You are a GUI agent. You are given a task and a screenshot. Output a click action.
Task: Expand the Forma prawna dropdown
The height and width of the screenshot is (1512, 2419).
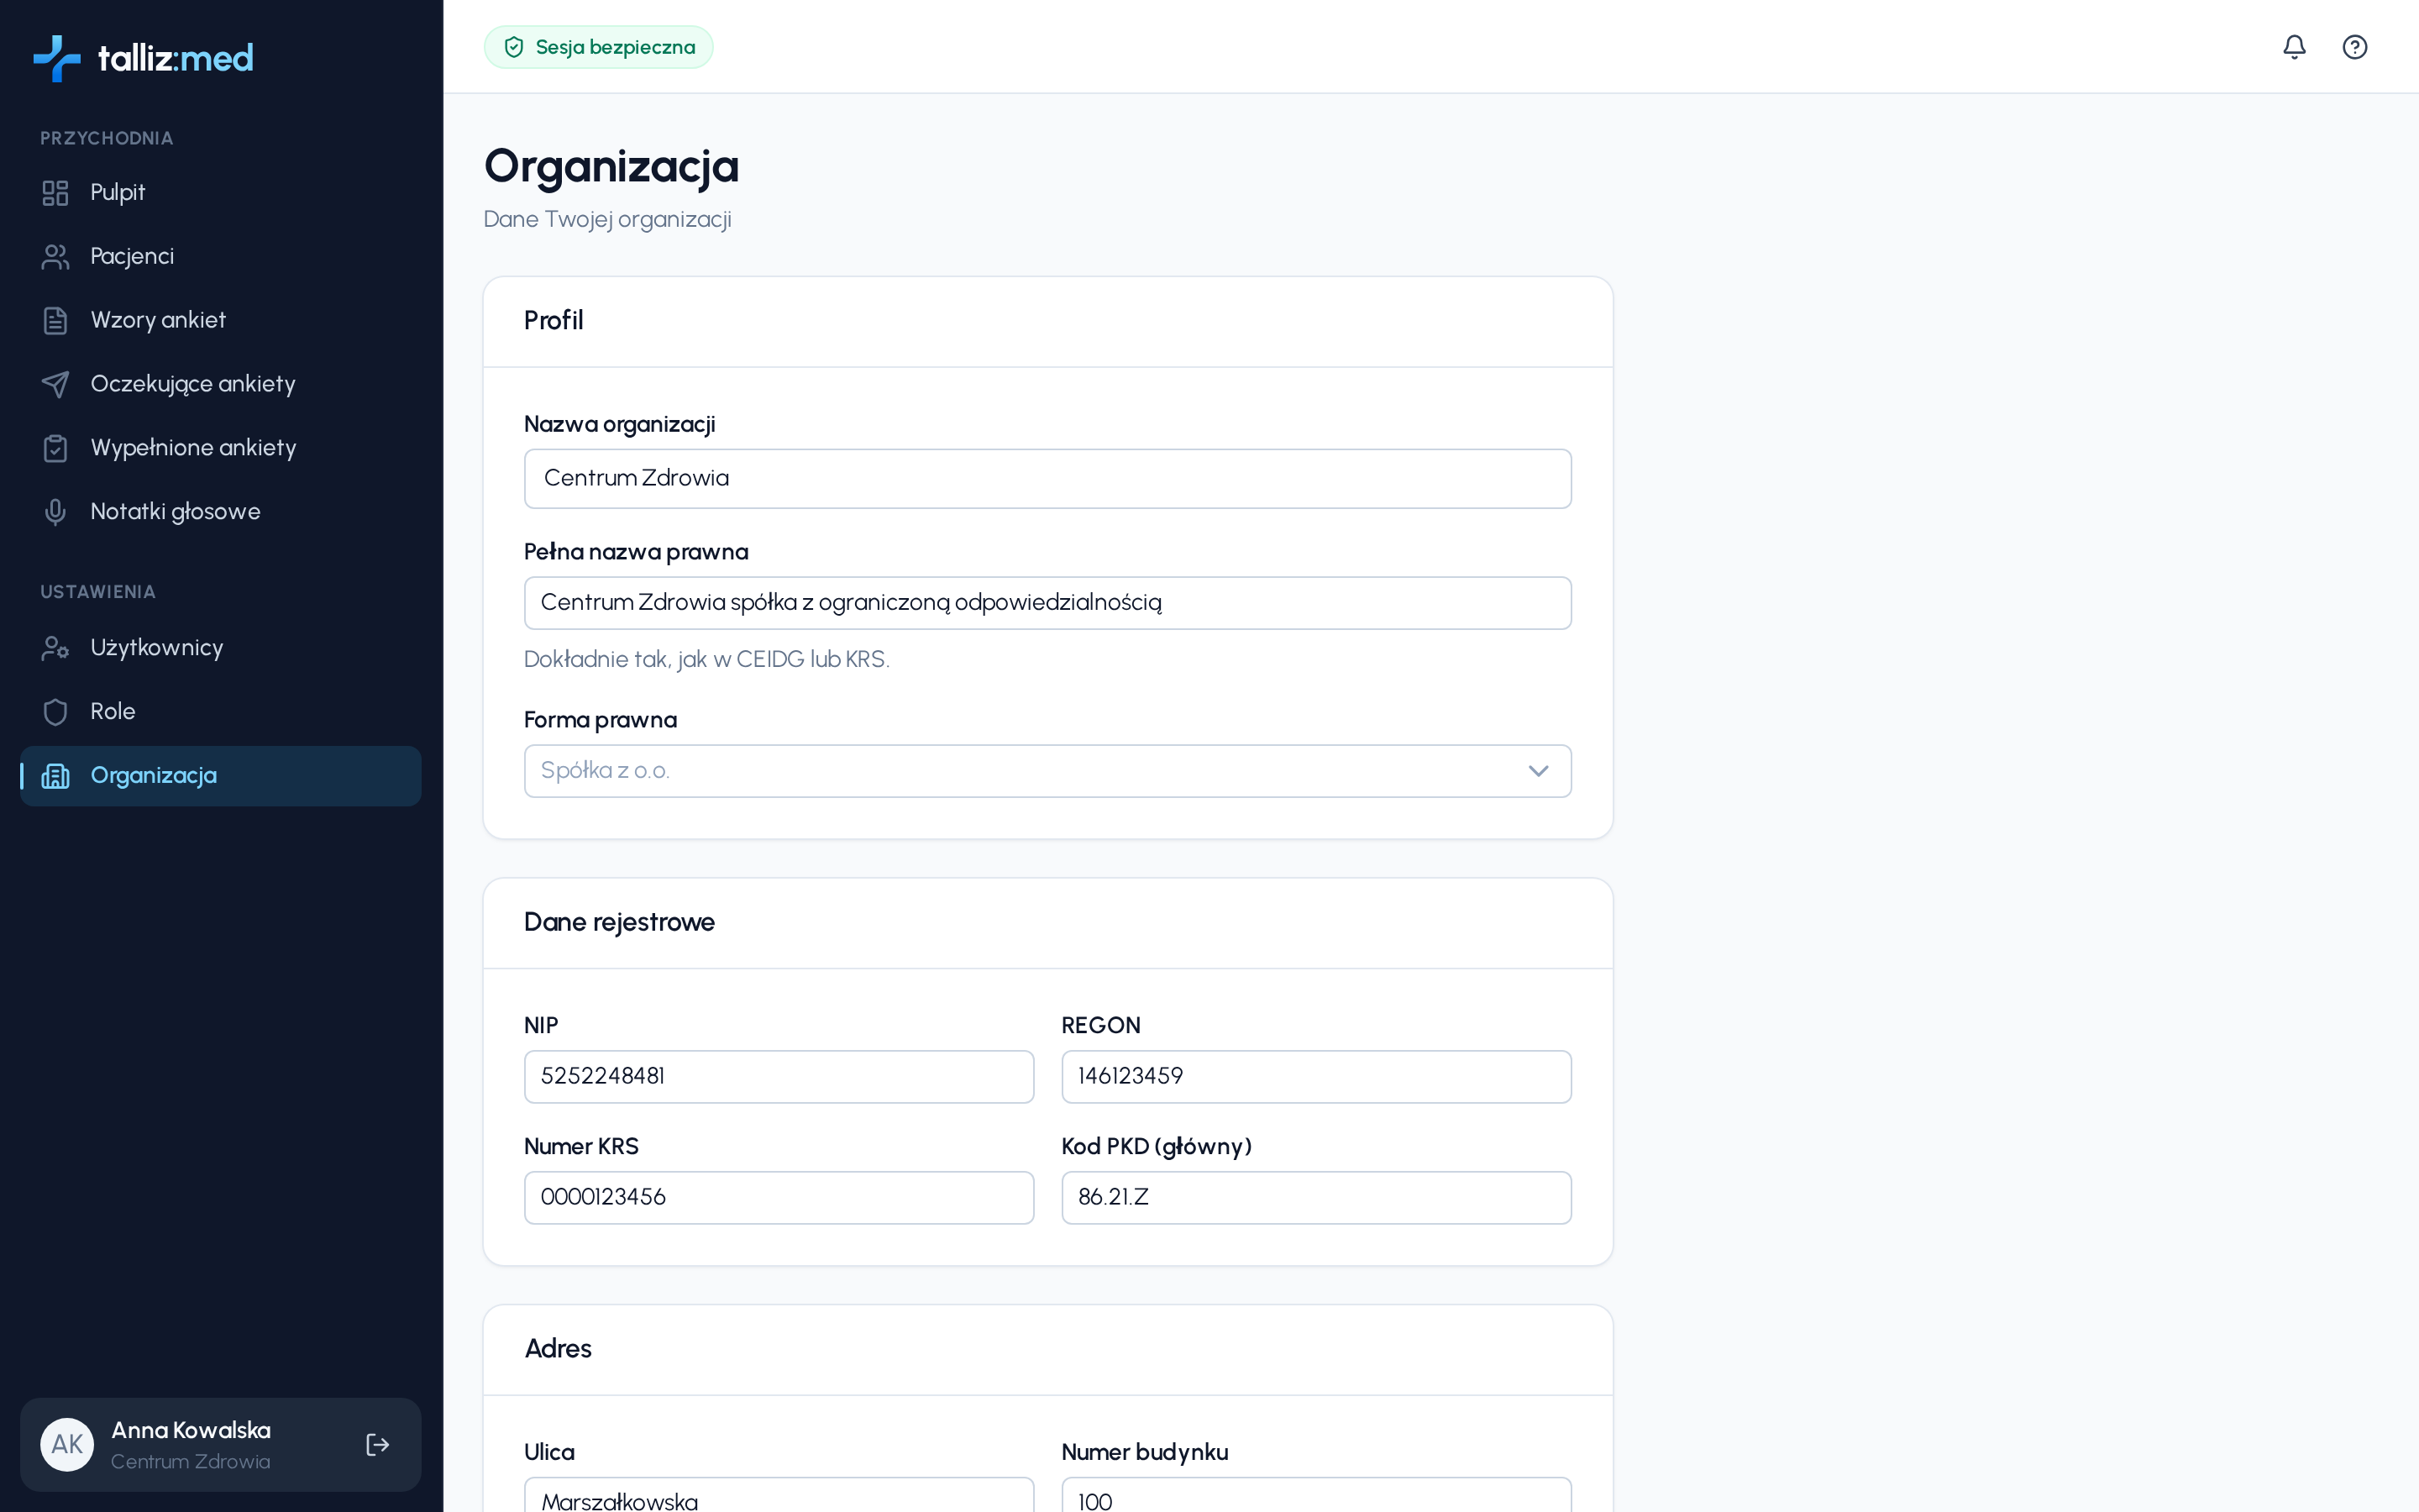point(1047,771)
